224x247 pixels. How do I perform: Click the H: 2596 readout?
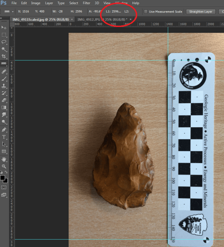76,11
